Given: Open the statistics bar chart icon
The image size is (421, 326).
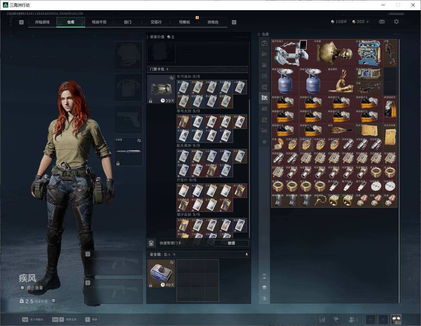Looking at the screenshot, I should click(x=322, y=319).
